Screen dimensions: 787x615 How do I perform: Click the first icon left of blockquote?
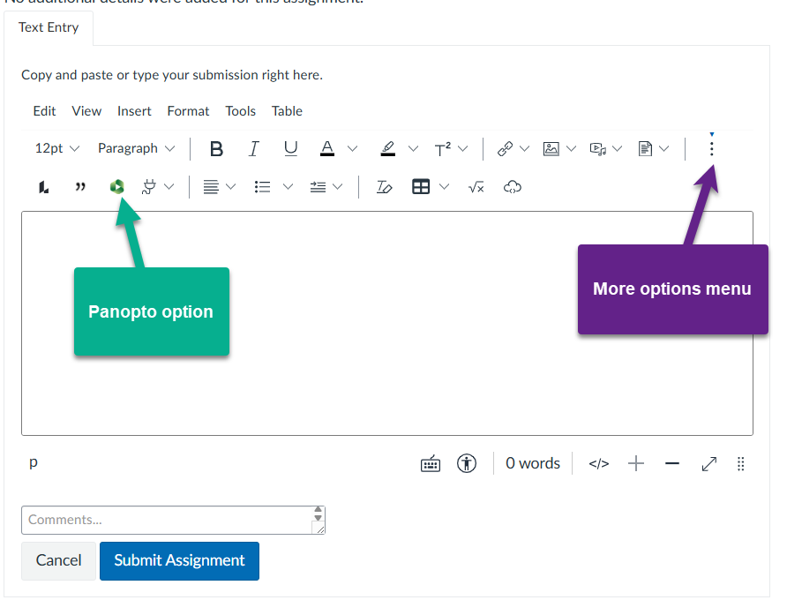pyautogui.click(x=43, y=187)
